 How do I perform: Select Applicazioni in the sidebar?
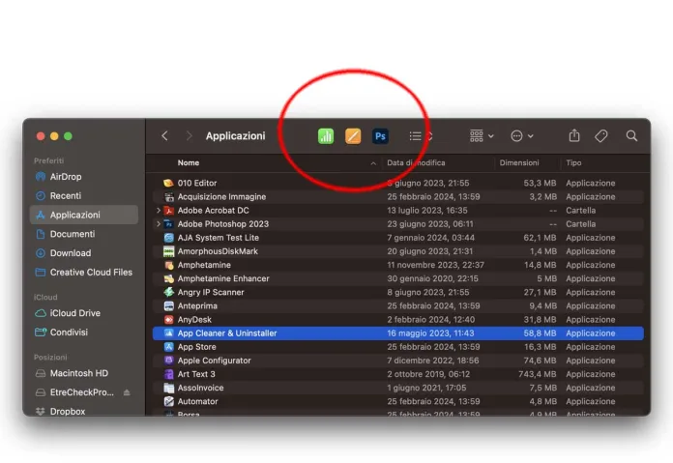pos(84,215)
